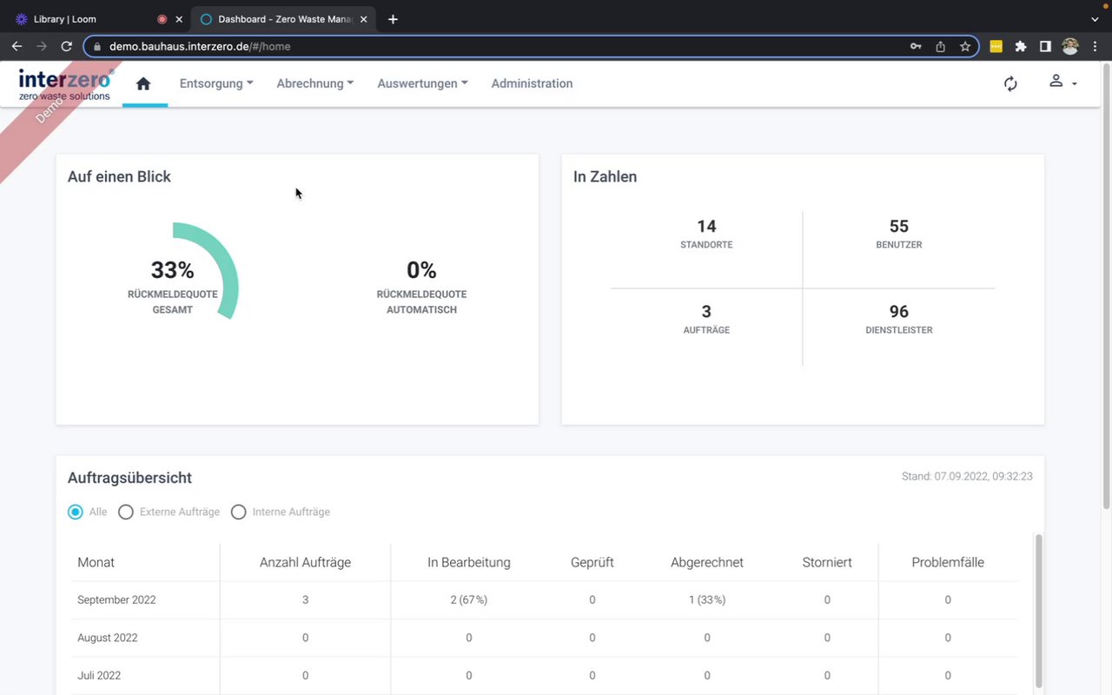This screenshot has height=695, width=1112.
Task: Click the page vertical scrollbar
Action: coord(1106,287)
